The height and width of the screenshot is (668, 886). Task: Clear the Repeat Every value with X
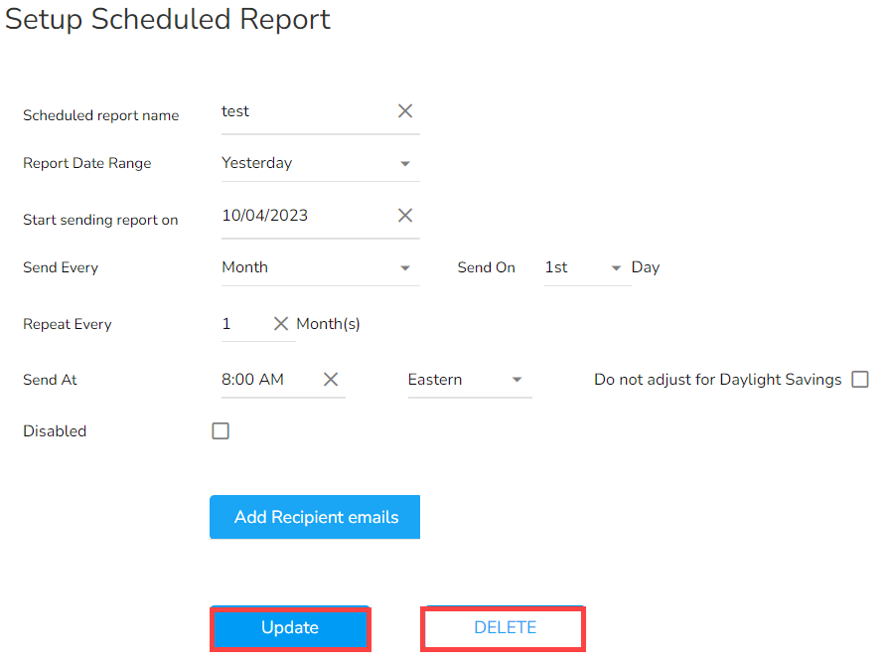pos(281,324)
